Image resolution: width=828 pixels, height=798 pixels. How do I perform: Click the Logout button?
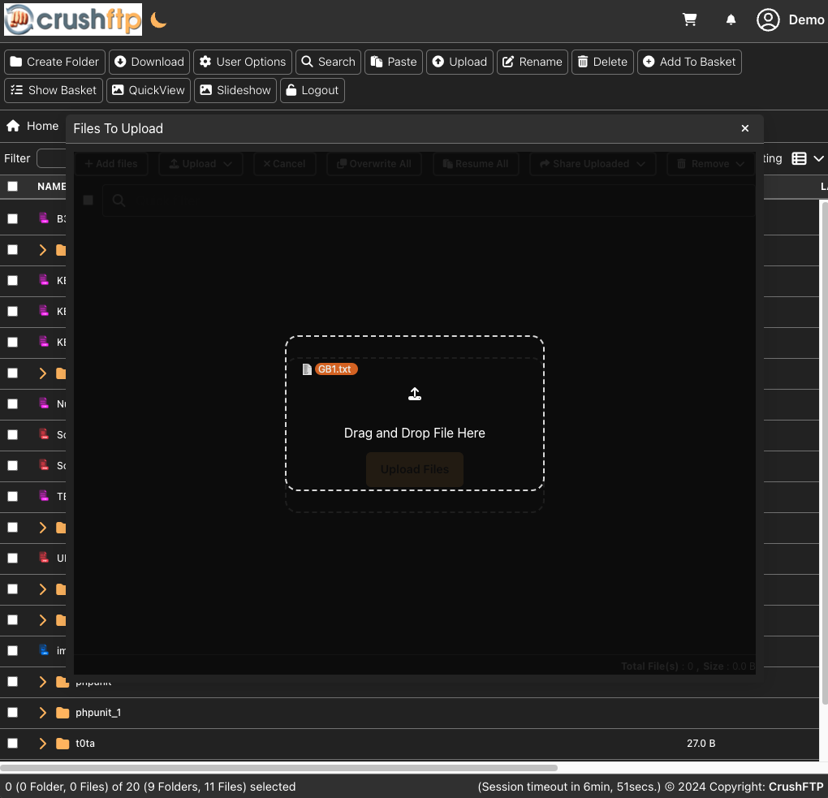(313, 90)
